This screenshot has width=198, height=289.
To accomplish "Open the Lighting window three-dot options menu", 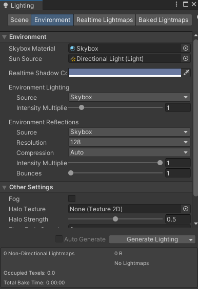I will (x=176, y=4).
